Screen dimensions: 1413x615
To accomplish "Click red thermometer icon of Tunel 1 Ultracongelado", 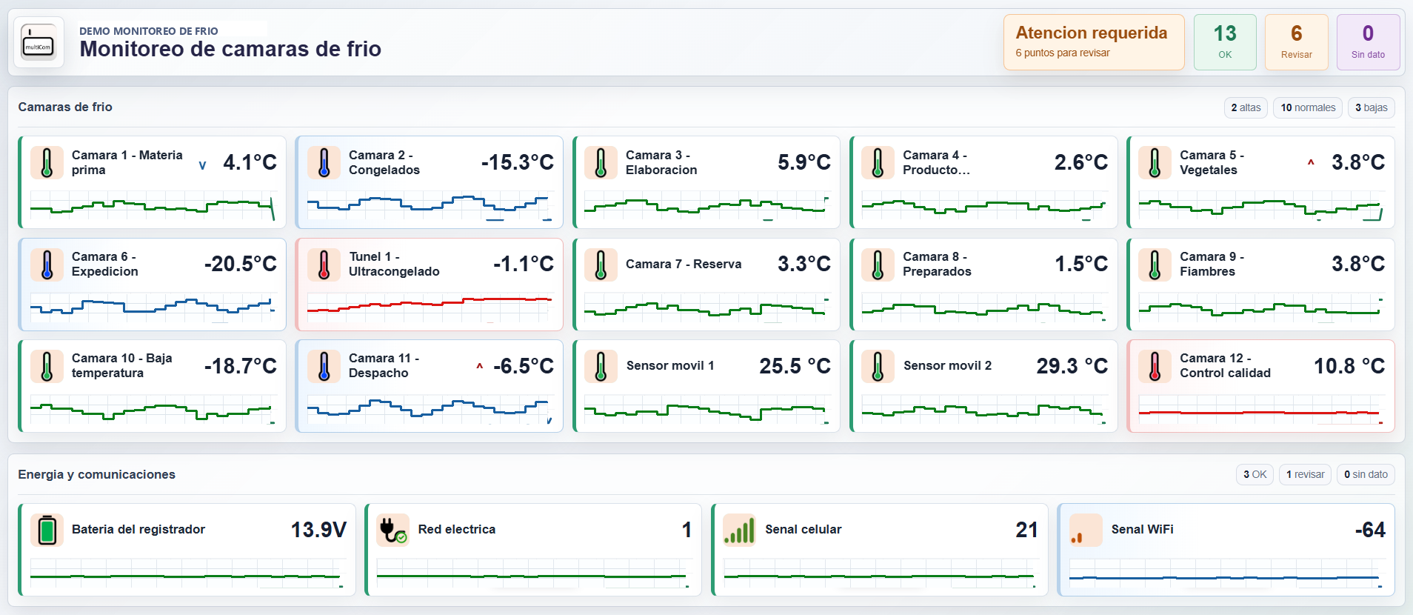I will (324, 265).
